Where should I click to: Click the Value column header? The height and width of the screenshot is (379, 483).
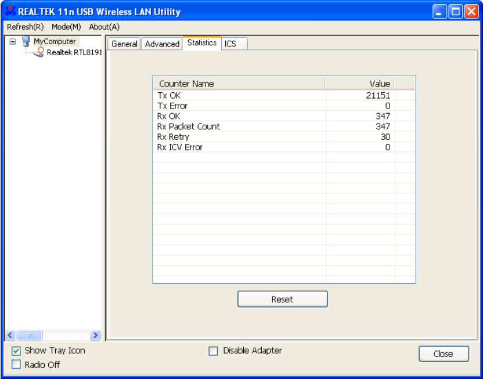(359, 84)
